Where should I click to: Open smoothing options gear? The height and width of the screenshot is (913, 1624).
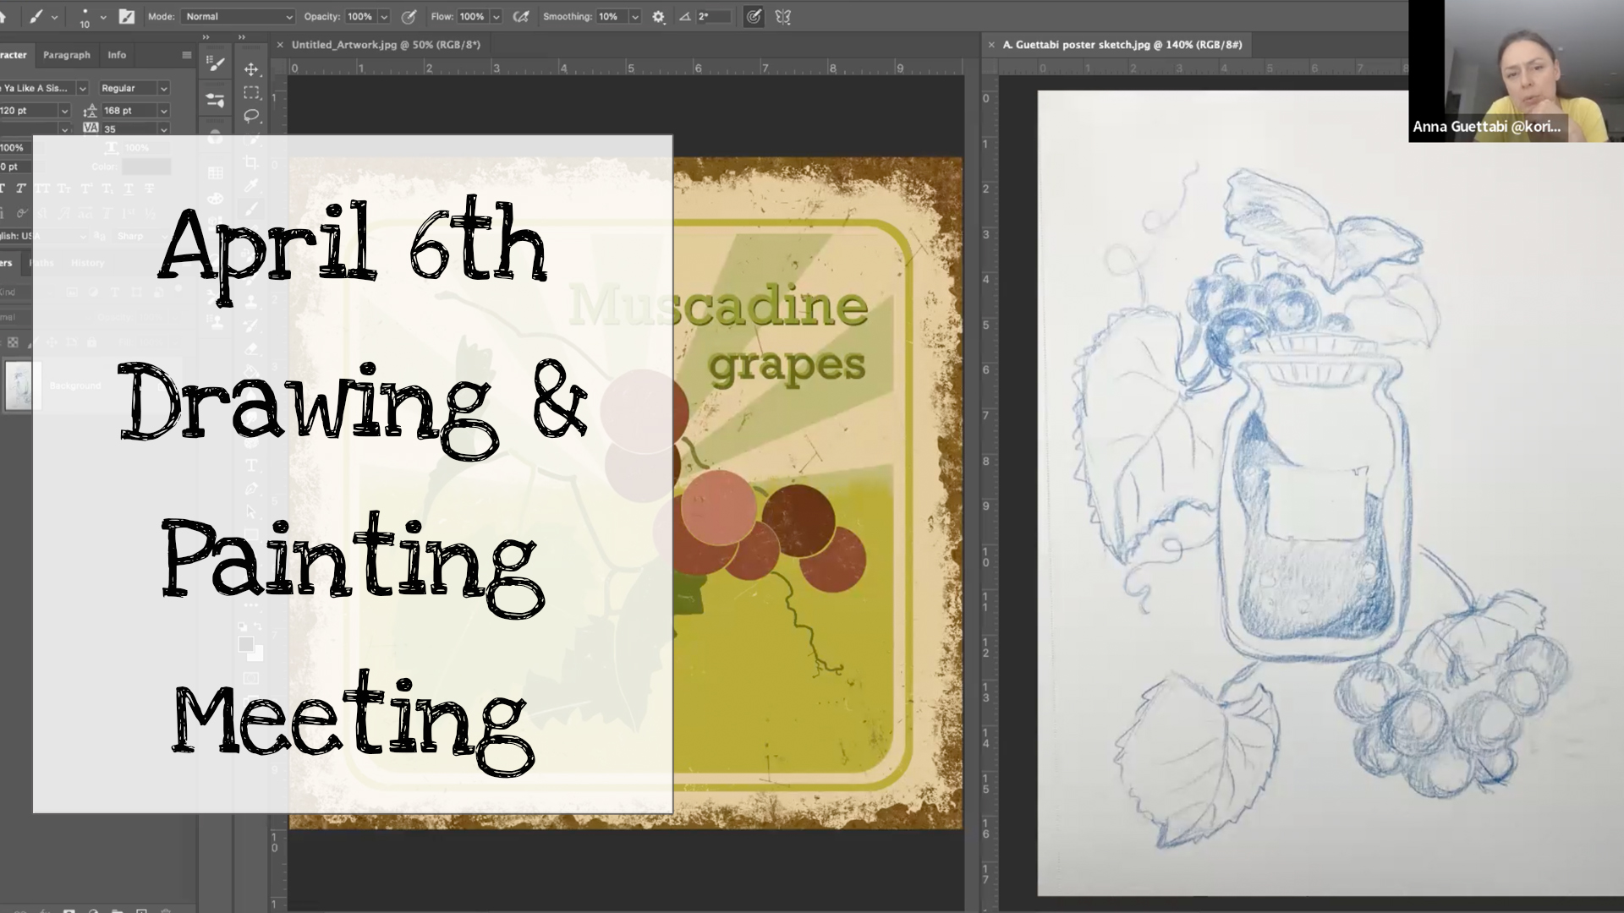tap(659, 16)
